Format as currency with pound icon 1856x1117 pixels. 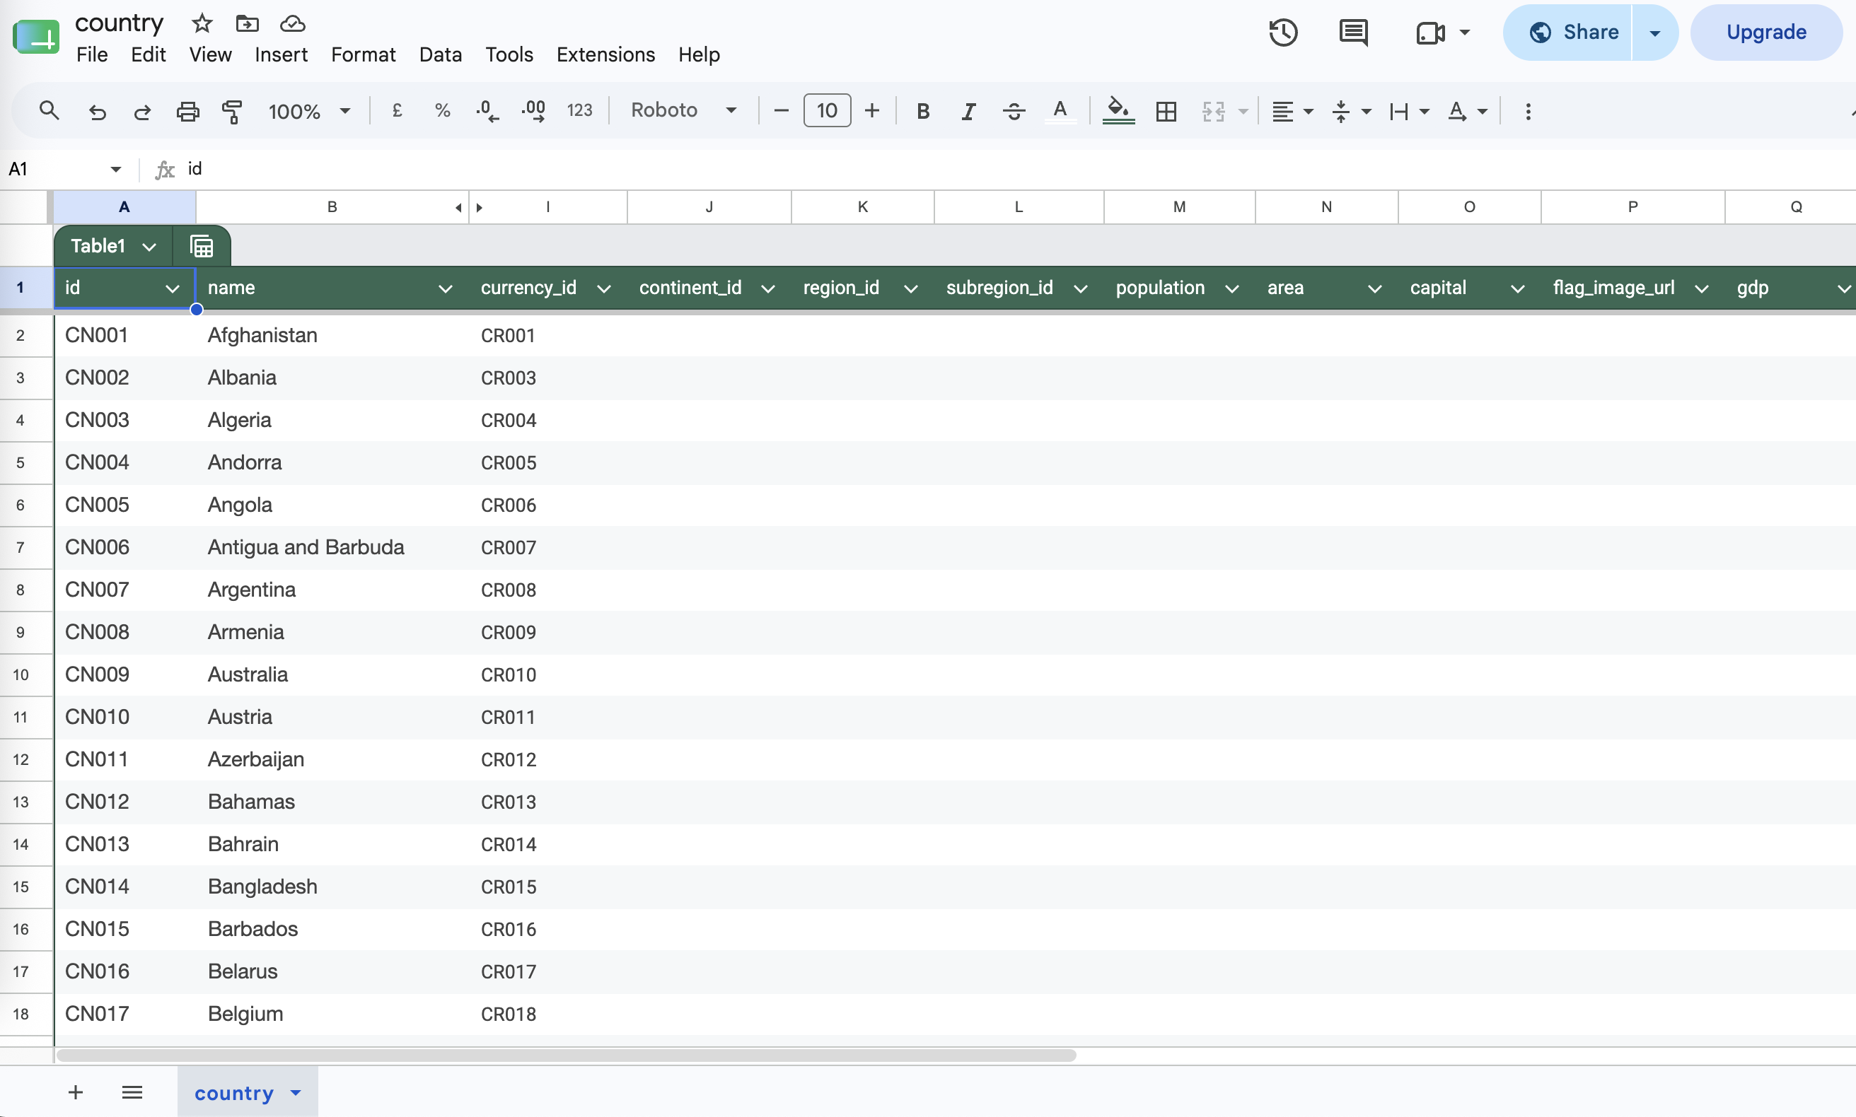(x=398, y=111)
